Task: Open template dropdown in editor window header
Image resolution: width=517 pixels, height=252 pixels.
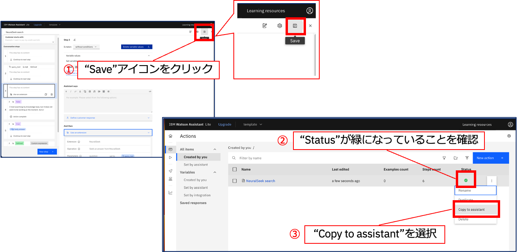Action: point(55,24)
